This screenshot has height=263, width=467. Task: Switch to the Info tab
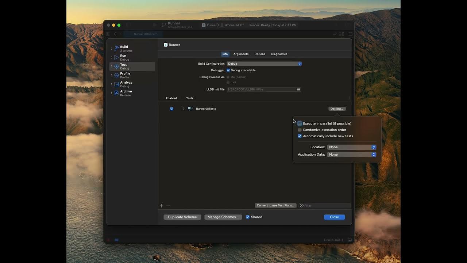(225, 54)
